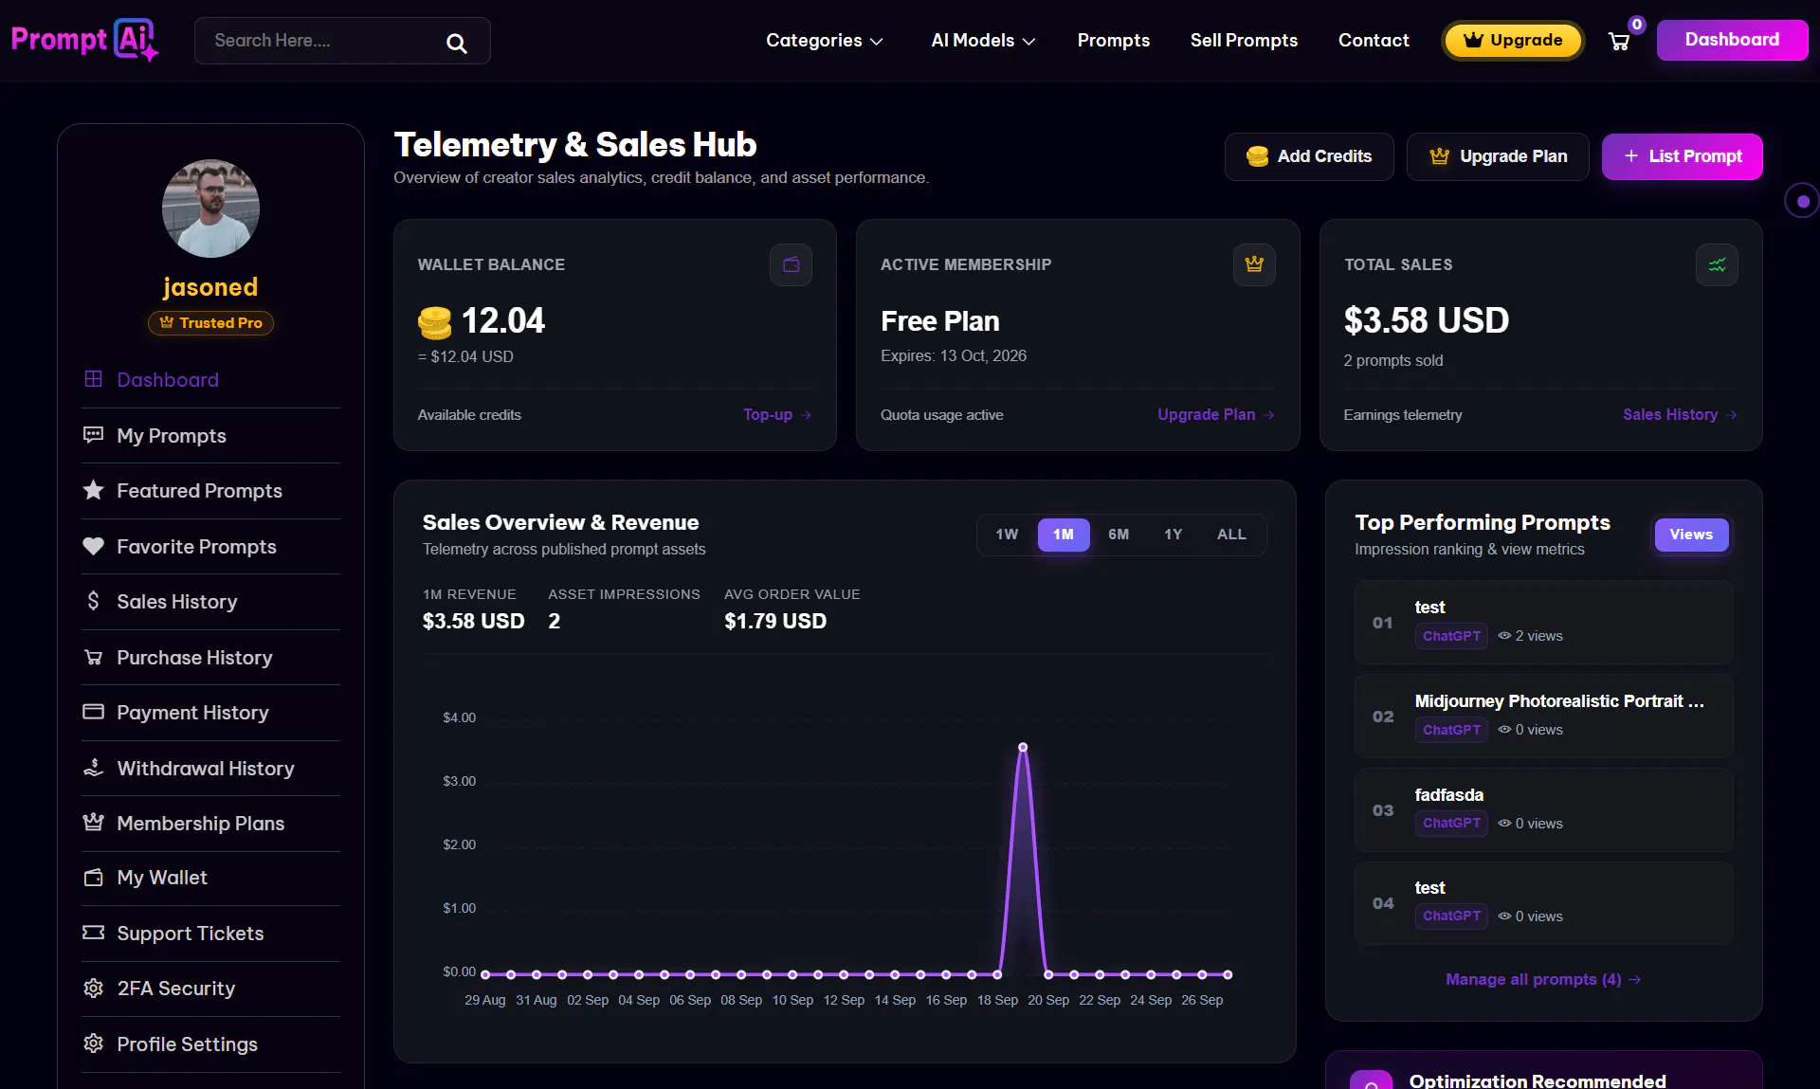1820x1089 pixels.
Task: Toggle the Views metric button
Action: [1691, 535]
